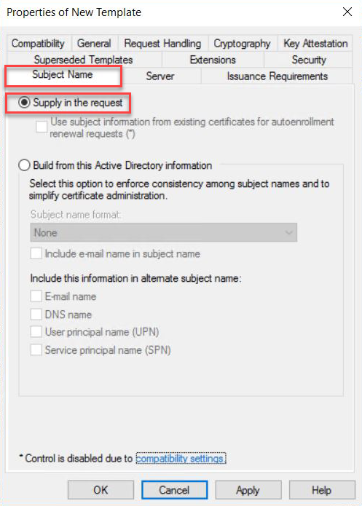Open the General tab
Screen dimensions: 362x506
point(94,43)
